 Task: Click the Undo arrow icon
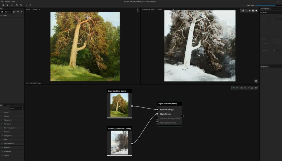[x=17, y=5]
